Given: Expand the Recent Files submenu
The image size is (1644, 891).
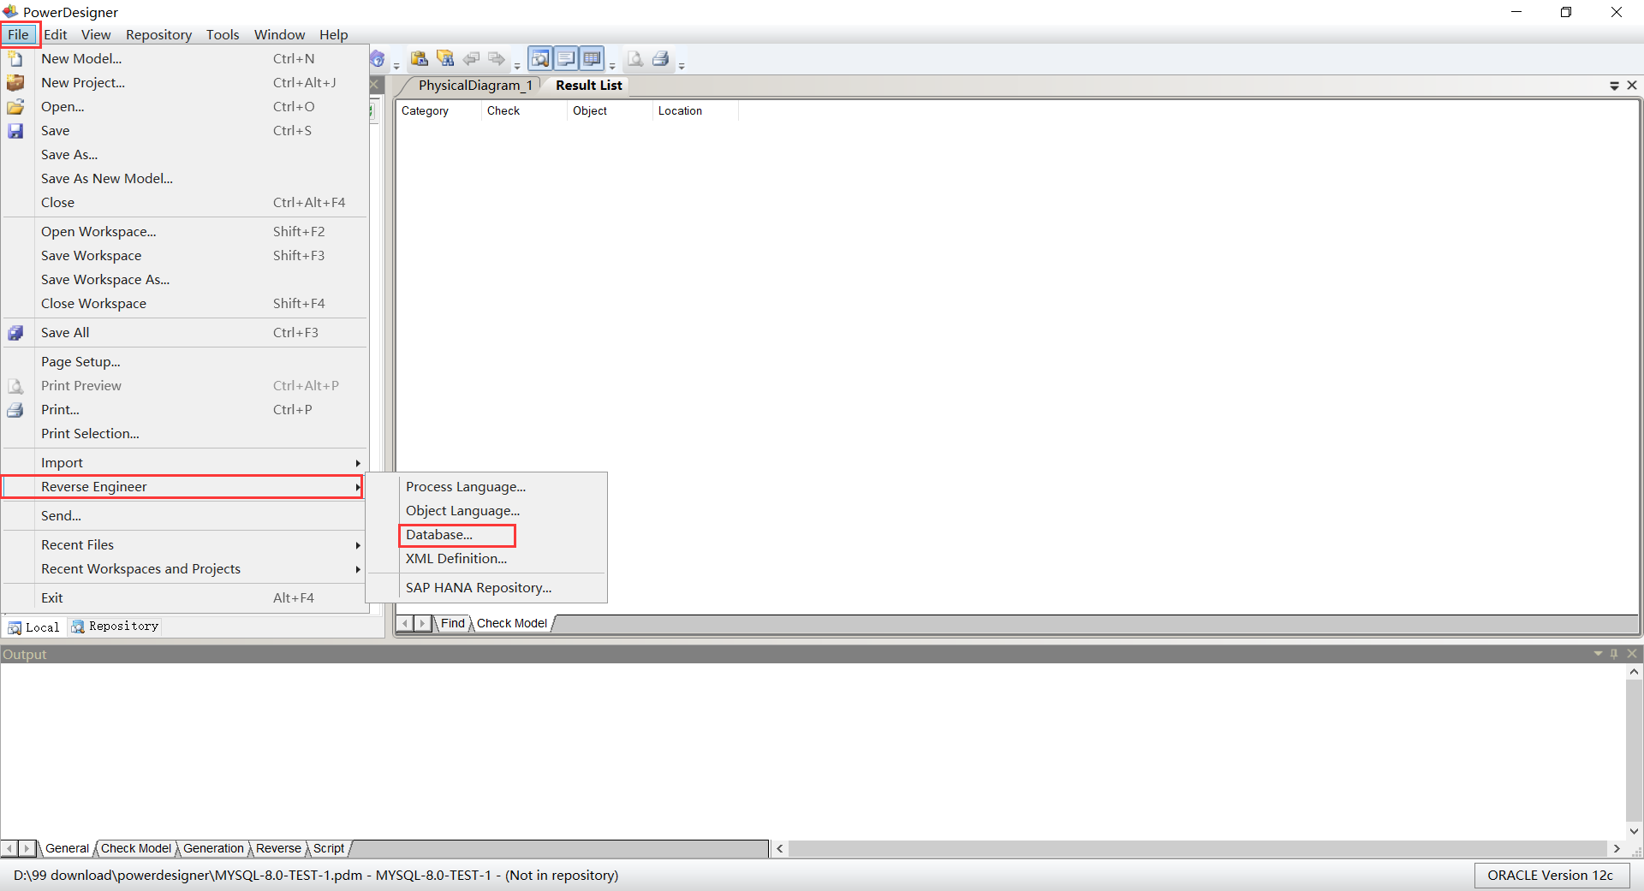Looking at the screenshot, I should [128, 544].
